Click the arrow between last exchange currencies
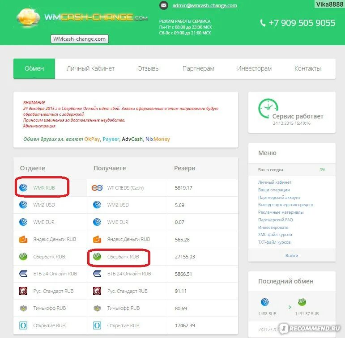The height and width of the screenshot is (338, 345). (x=290, y=307)
